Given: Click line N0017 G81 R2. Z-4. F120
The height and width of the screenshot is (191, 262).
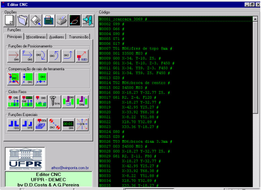Looking at the screenshot, I should point(176,97).
